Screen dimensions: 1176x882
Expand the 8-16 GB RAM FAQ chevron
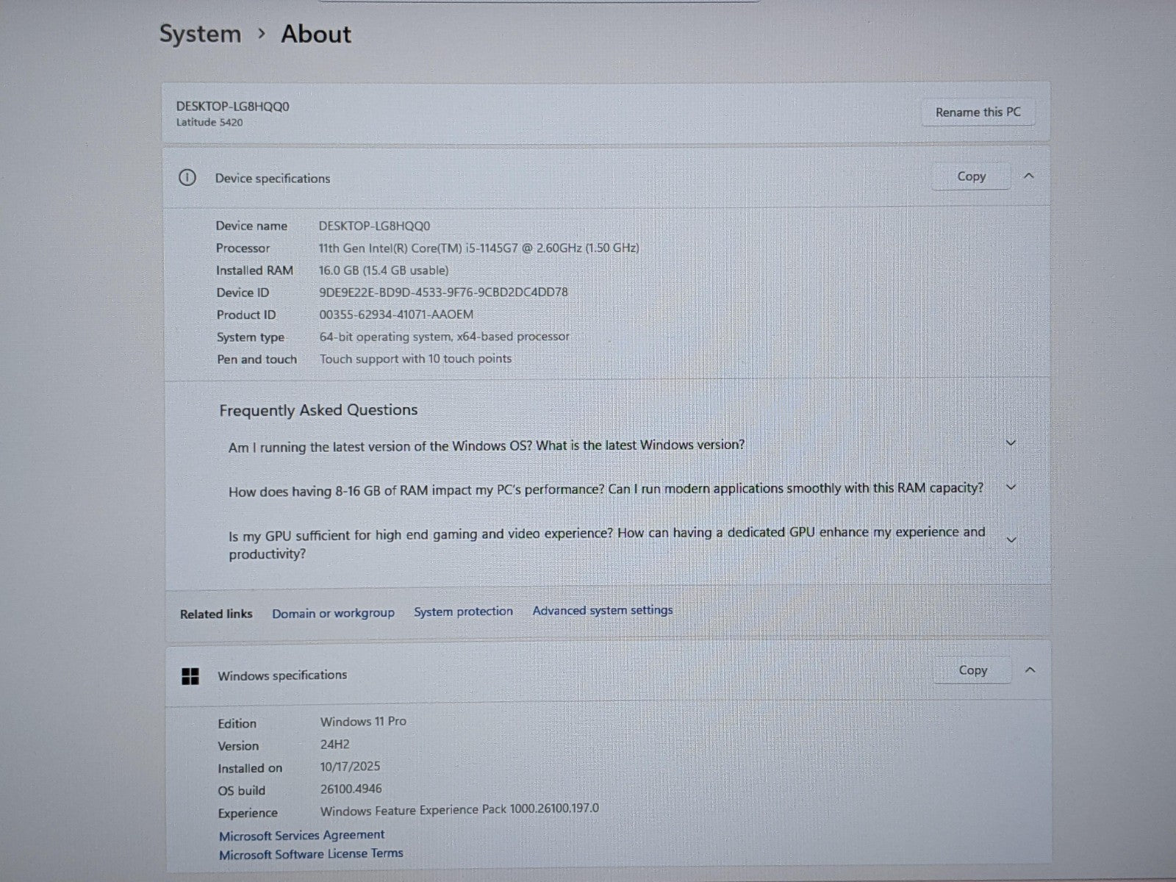[1011, 487]
